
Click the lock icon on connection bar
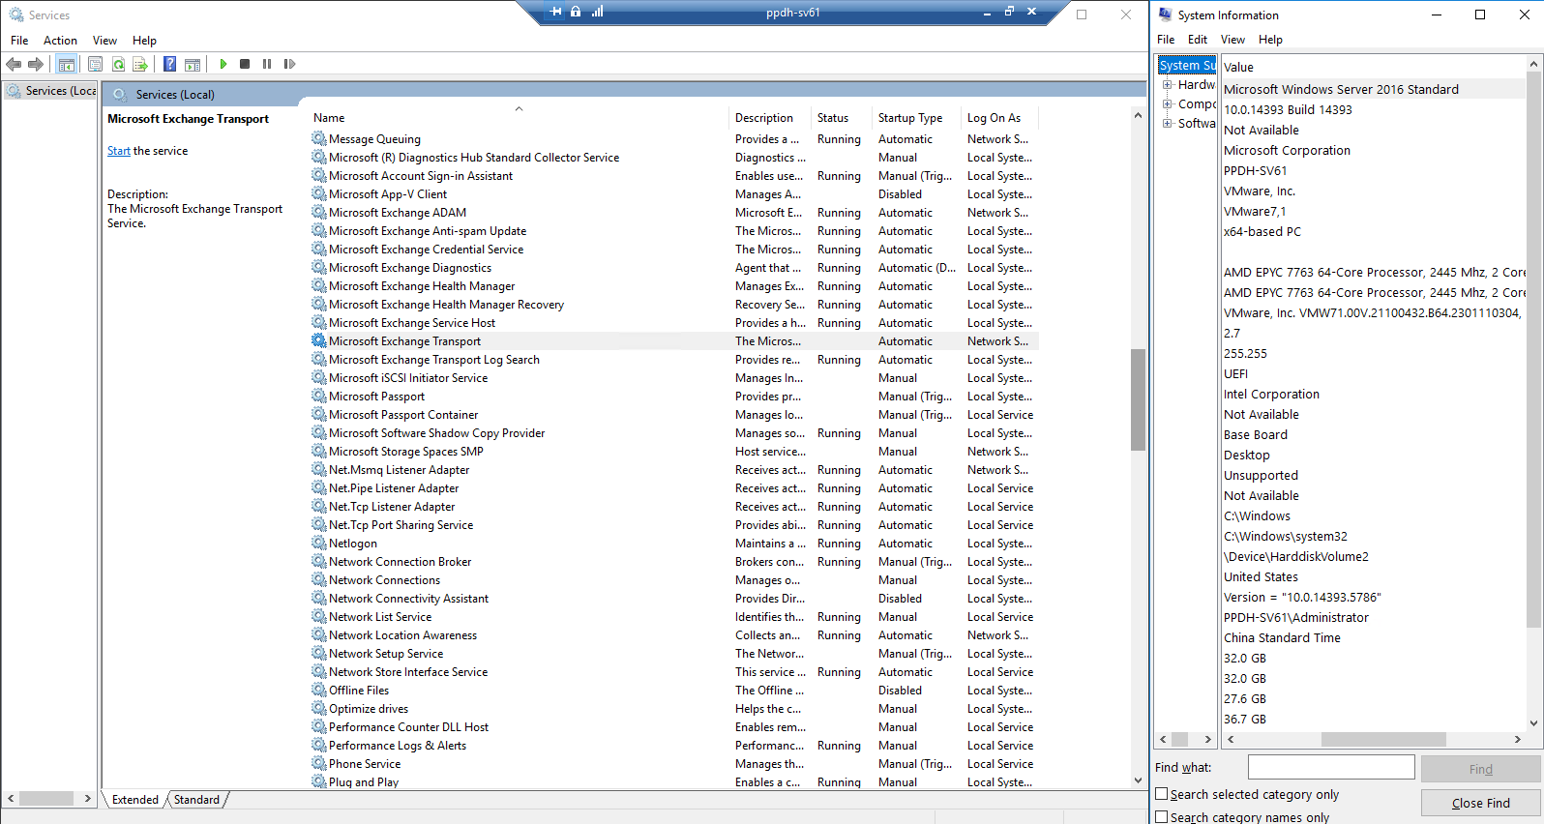tap(576, 12)
